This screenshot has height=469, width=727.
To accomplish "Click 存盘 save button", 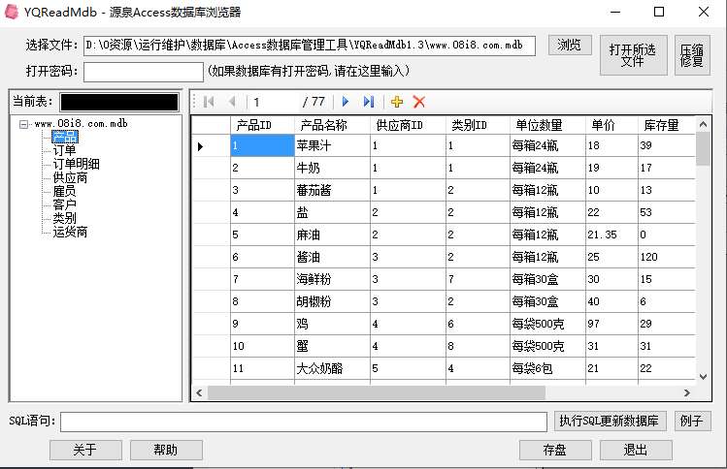I will [555, 450].
